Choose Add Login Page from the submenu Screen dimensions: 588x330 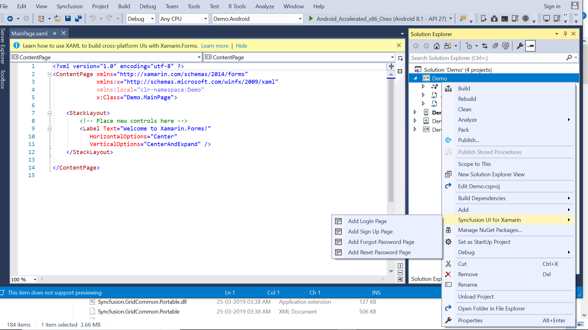pos(367,221)
